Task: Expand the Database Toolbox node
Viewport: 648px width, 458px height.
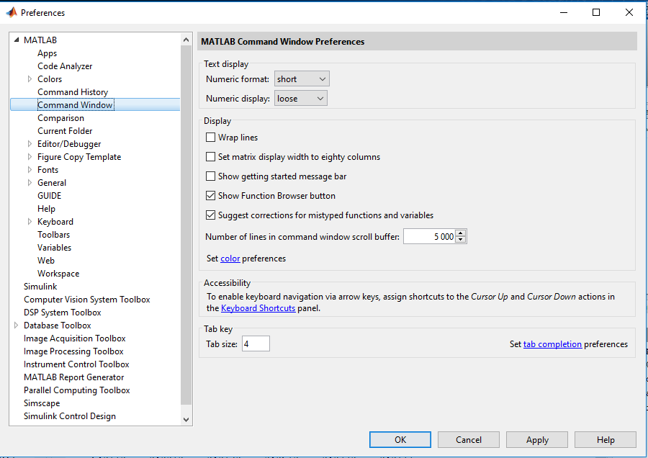Action: [x=16, y=325]
